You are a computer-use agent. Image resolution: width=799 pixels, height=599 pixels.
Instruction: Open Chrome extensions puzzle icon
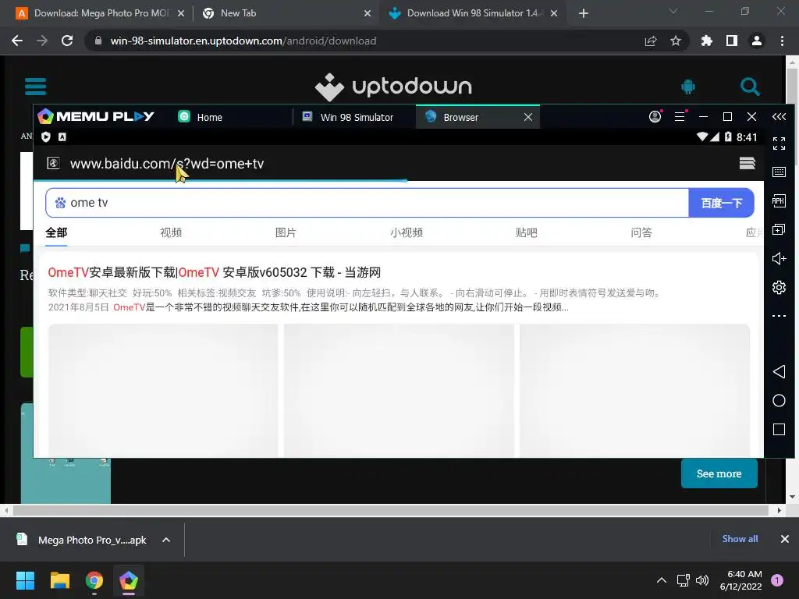click(x=707, y=41)
